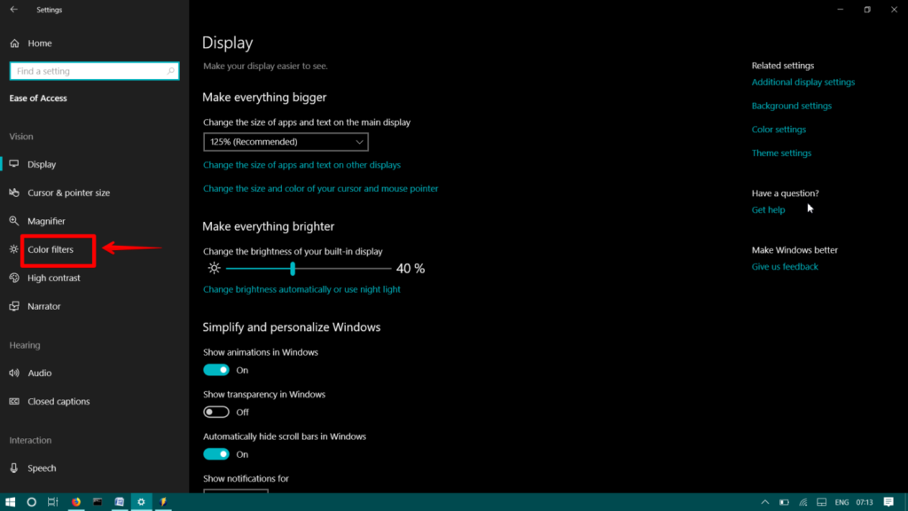908x511 pixels.
Task: Show hidden system tray icons
Action: point(765,502)
